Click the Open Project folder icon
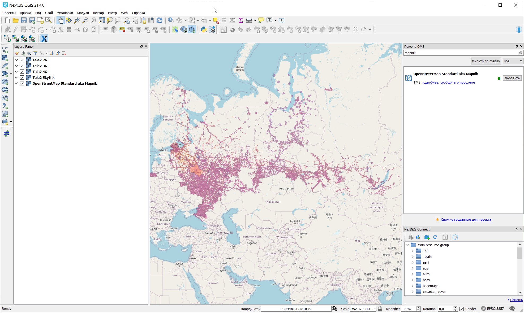Image resolution: width=524 pixels, height=313 pixels. coord(15,20)
